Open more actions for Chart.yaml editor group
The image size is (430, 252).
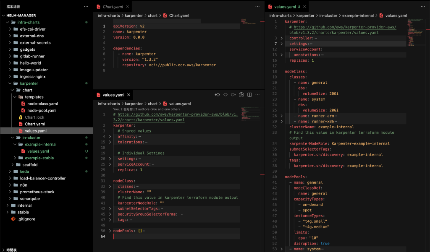(257, 7)
